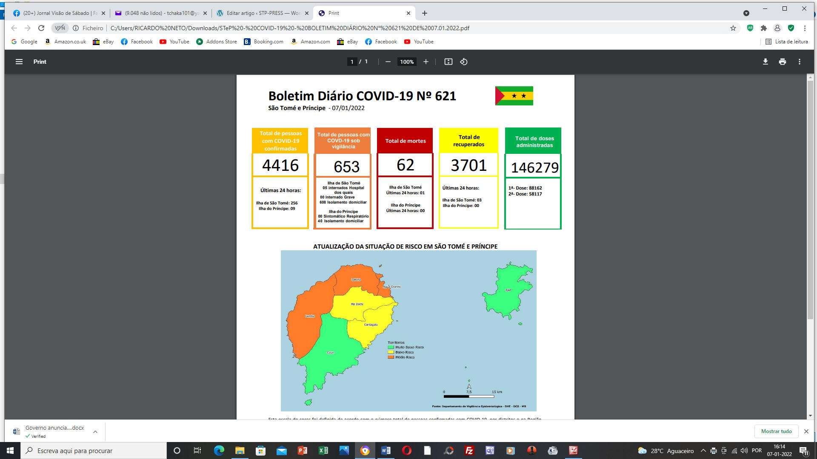
Task: Click the São Tomé flag image
Action: click(514, 96)
